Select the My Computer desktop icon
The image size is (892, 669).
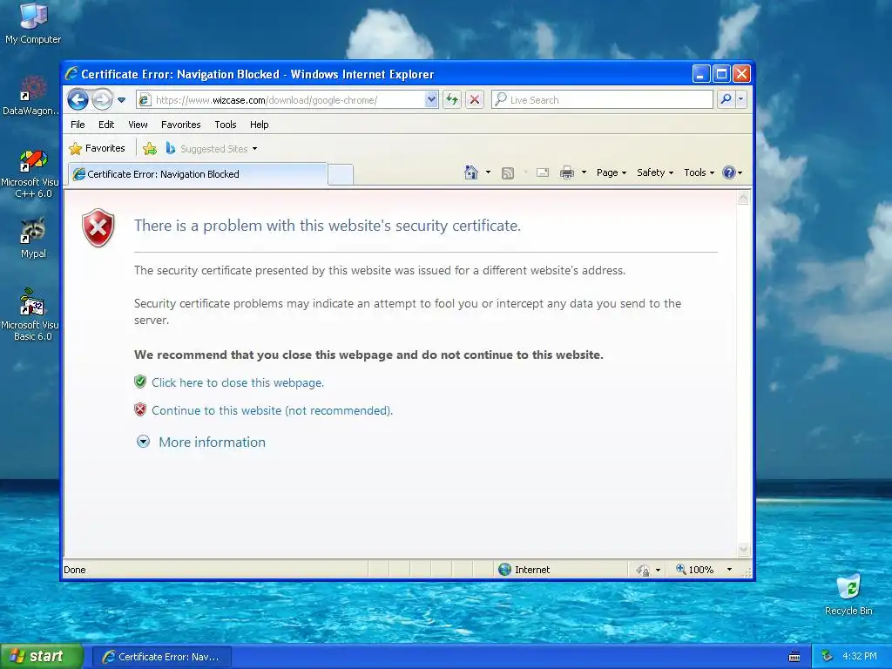[x=33, y=24]
